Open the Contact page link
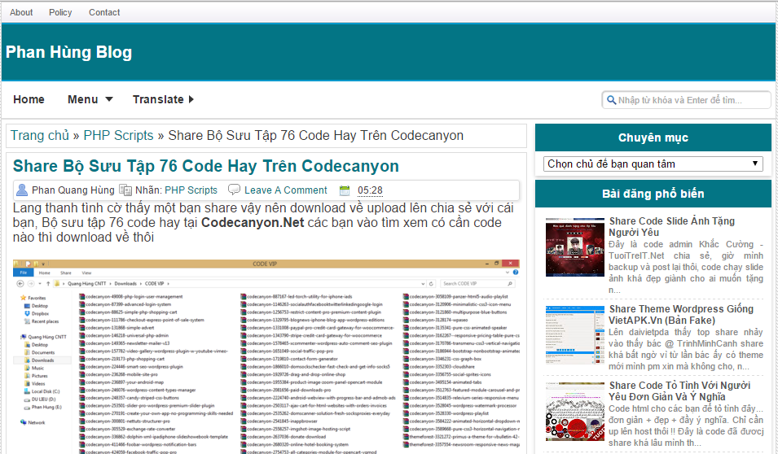778x454 pixels. 104,12
